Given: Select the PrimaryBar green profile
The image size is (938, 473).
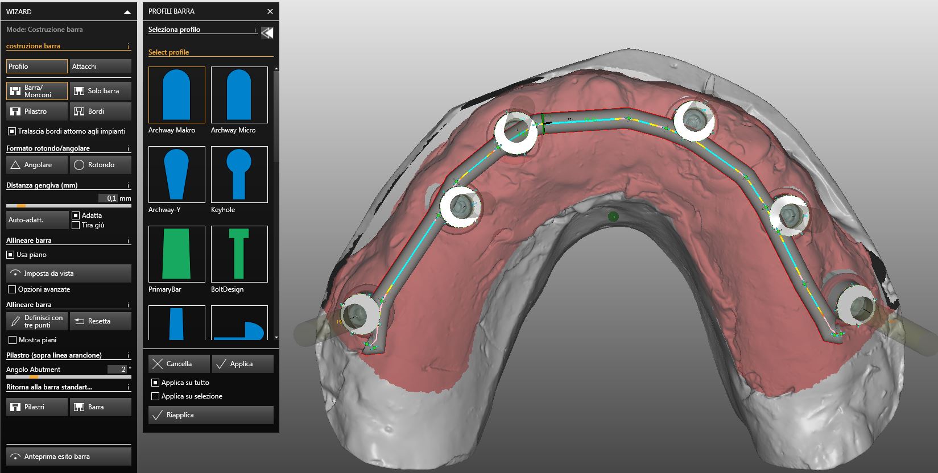Looking at the screenshot, I should click(x=176, y=254).
